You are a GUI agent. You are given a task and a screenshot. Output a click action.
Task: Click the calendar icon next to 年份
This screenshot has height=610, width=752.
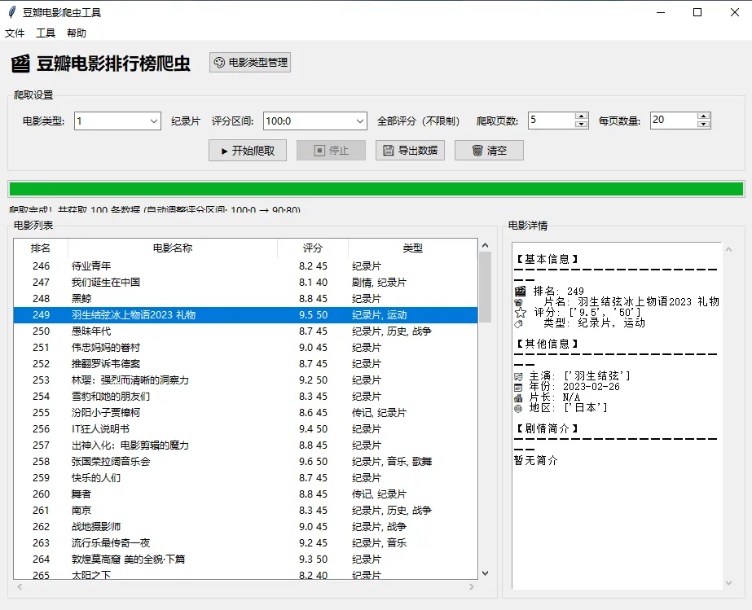point(518,388)
